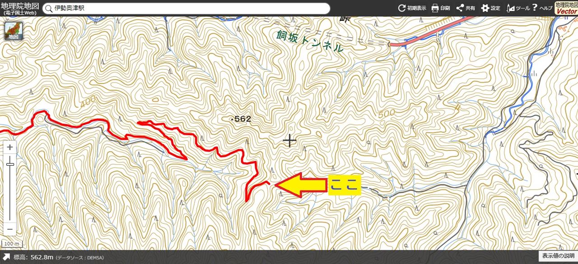Open 設定 settings with gear icon
The image size is (578, 264).
coord(491,8)
